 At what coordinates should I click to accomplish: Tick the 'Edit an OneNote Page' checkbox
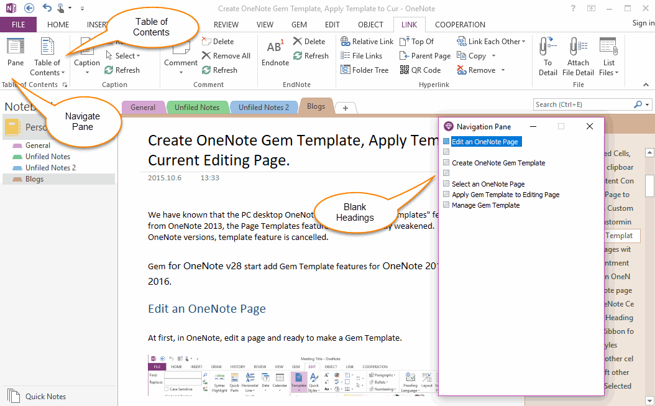tap(446, 141)
